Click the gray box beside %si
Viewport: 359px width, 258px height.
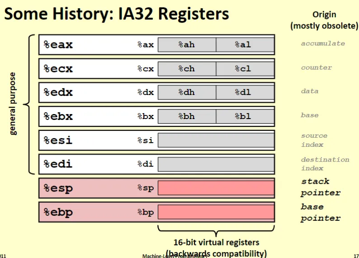[216, 140]
